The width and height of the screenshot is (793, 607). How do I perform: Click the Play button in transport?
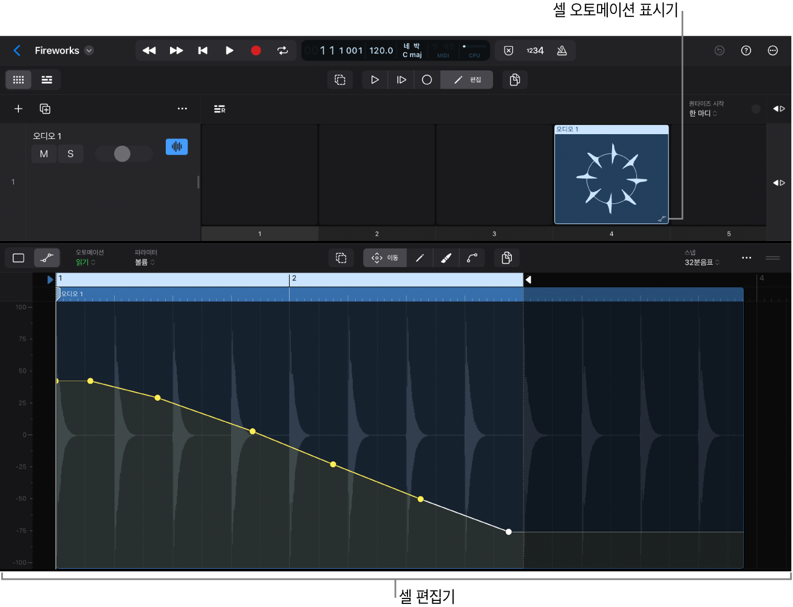tap(229, 50)
